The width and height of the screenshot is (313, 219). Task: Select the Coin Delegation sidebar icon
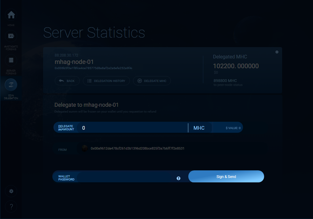pyautogui.click(x=11, y=84)
